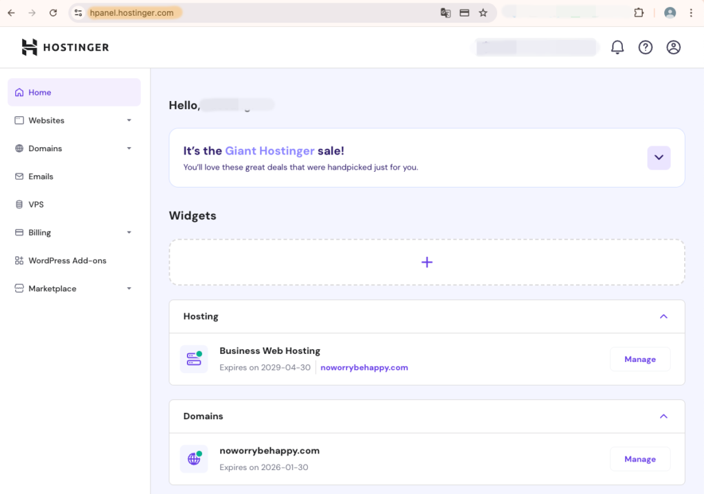This screenshot has height=494, width=704.
Task: Open WordPress Add-ons in the sidebar
Action: click(x=74, y=260)
